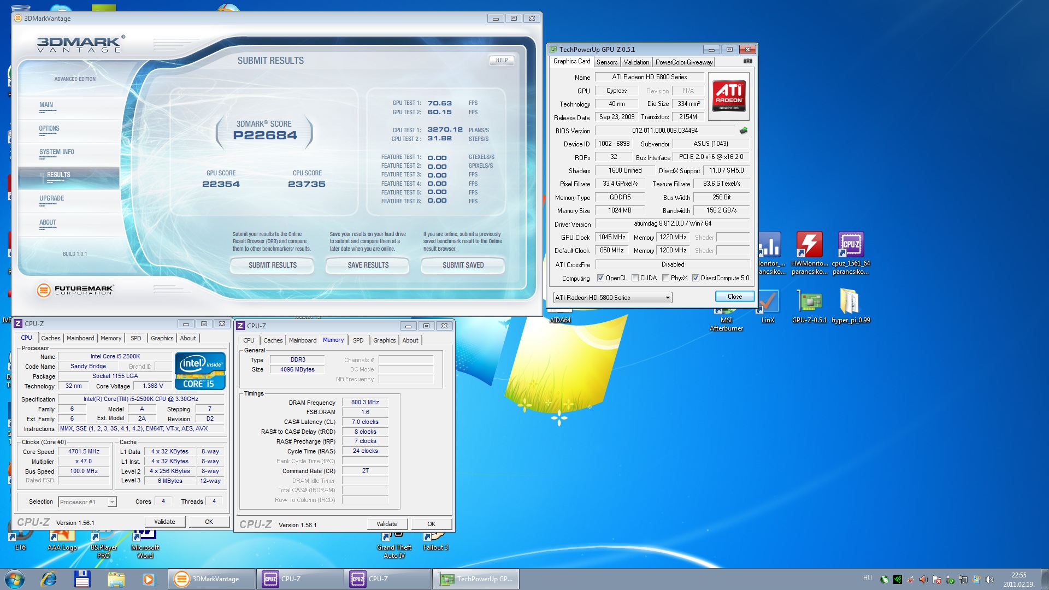The height and width of the screenshot is (590, 1049).
Task: Toggle the CUDA checkbox
Action: pos(635,278)
